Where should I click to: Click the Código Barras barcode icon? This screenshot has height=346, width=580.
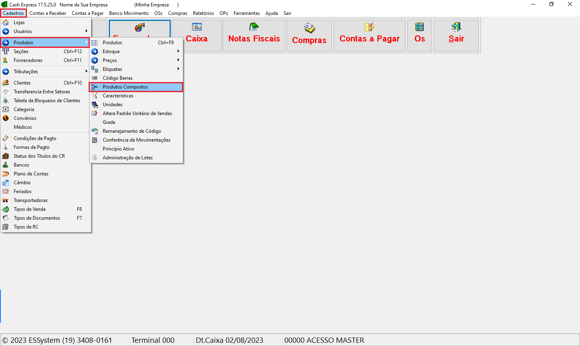click(95, 78)
